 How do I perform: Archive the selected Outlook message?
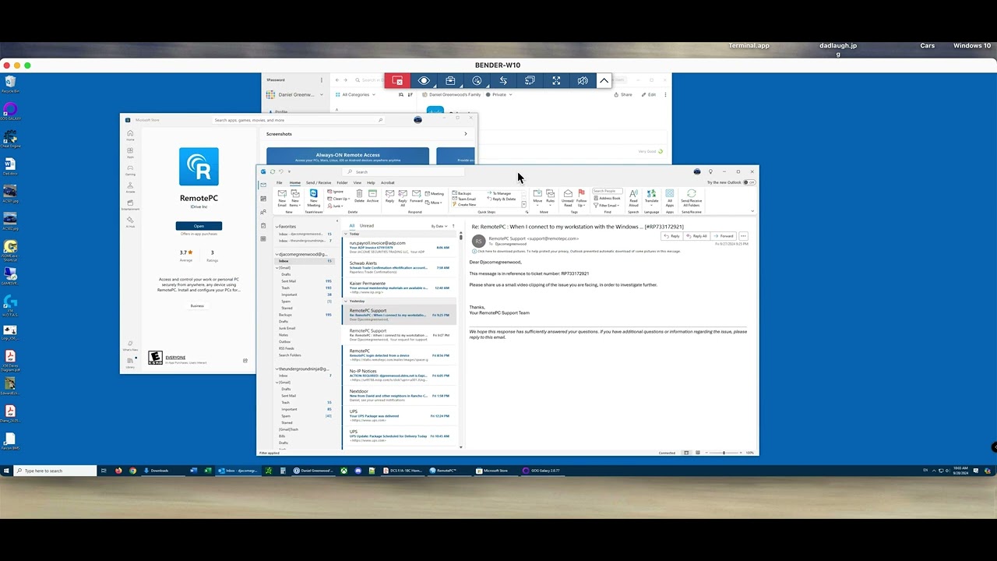tap(372, 196)
